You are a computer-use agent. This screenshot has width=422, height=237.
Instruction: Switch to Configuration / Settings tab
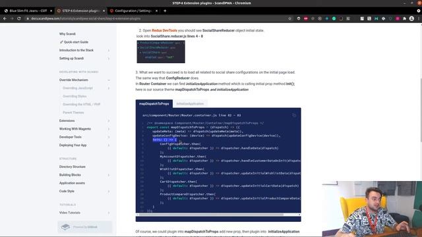point(133,11)
